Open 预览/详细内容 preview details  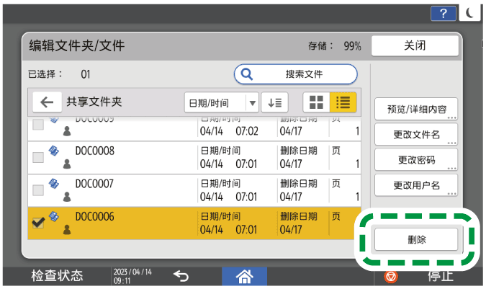point(416,110)
